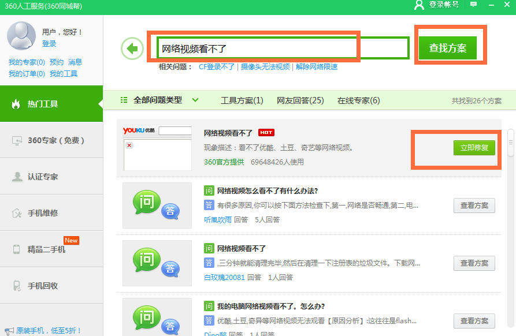
Task: Click the bold 网络视频看不了 title beside HOT
Action: point(228,133)
